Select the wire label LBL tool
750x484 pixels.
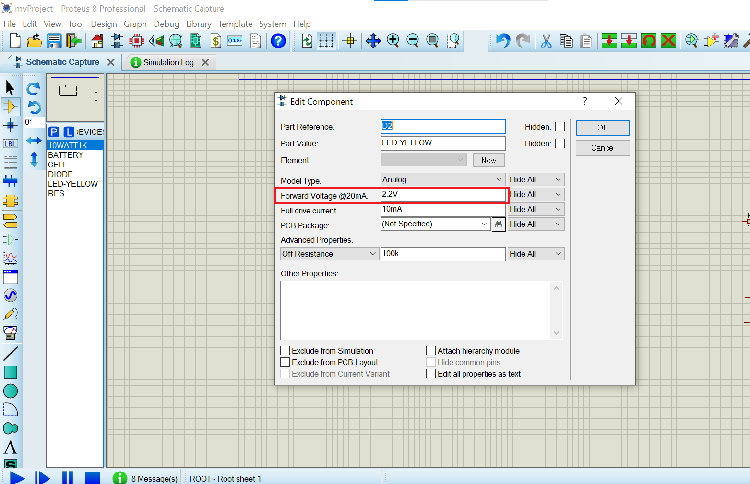[x=10, y=144]
